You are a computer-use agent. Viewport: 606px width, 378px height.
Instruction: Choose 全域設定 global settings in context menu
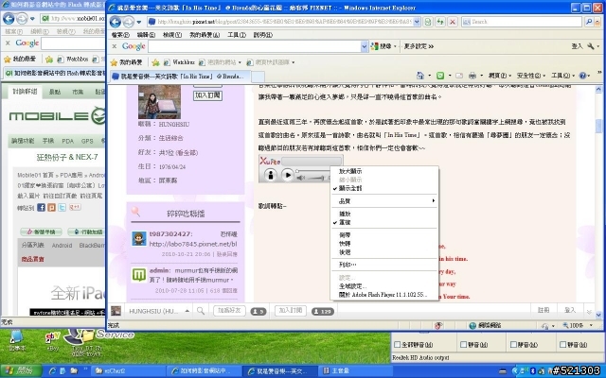pos(384,286)
